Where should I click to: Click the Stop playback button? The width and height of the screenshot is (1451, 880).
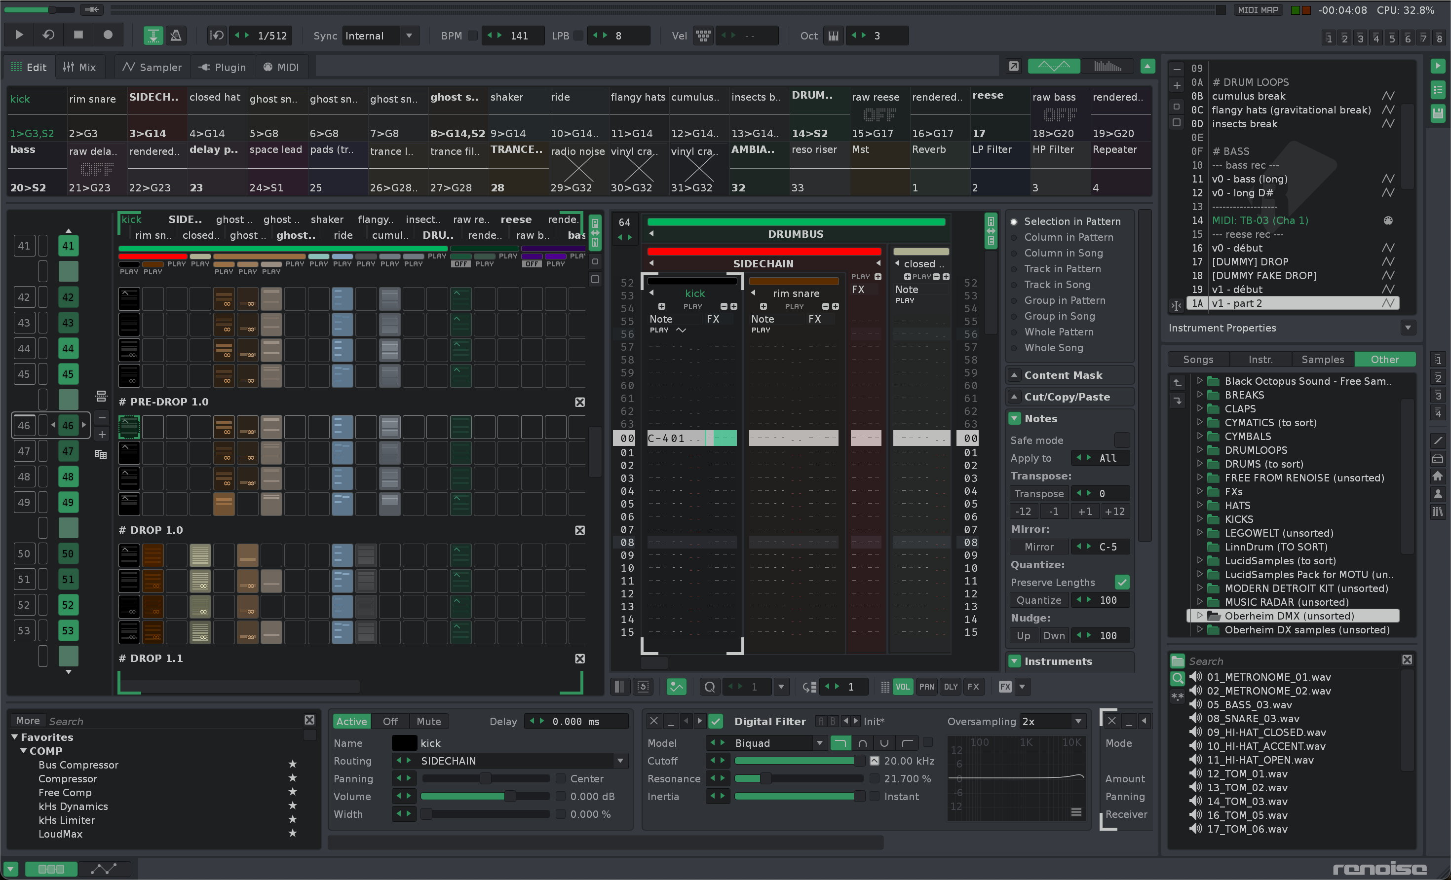pos(78,35)
